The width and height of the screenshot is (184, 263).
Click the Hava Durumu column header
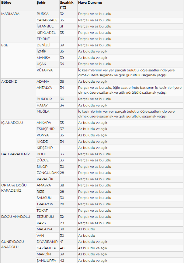(x=130, y=5)
